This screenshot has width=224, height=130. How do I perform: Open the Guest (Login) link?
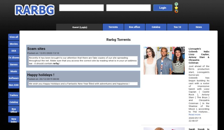(80, 27)
